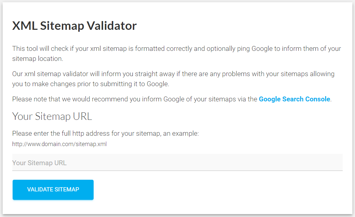Screen dimensions: 355x217
Task: Follow the Google Search Console hyperlink
Action: [294, 99]
